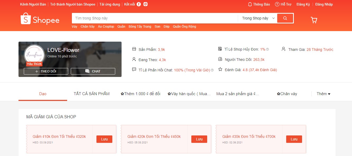Click the MÃ GIẢM GIÁ CỦA SHOP heading

51,117
